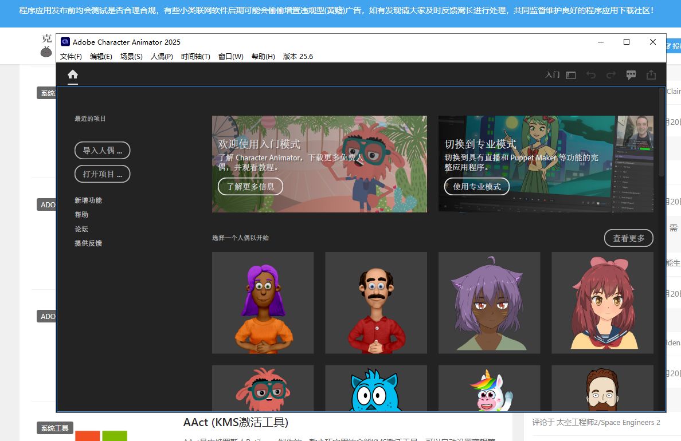
Task: Open 新增功能 in the sidebar
Action: pyautogui.click(x=88, y=200)
